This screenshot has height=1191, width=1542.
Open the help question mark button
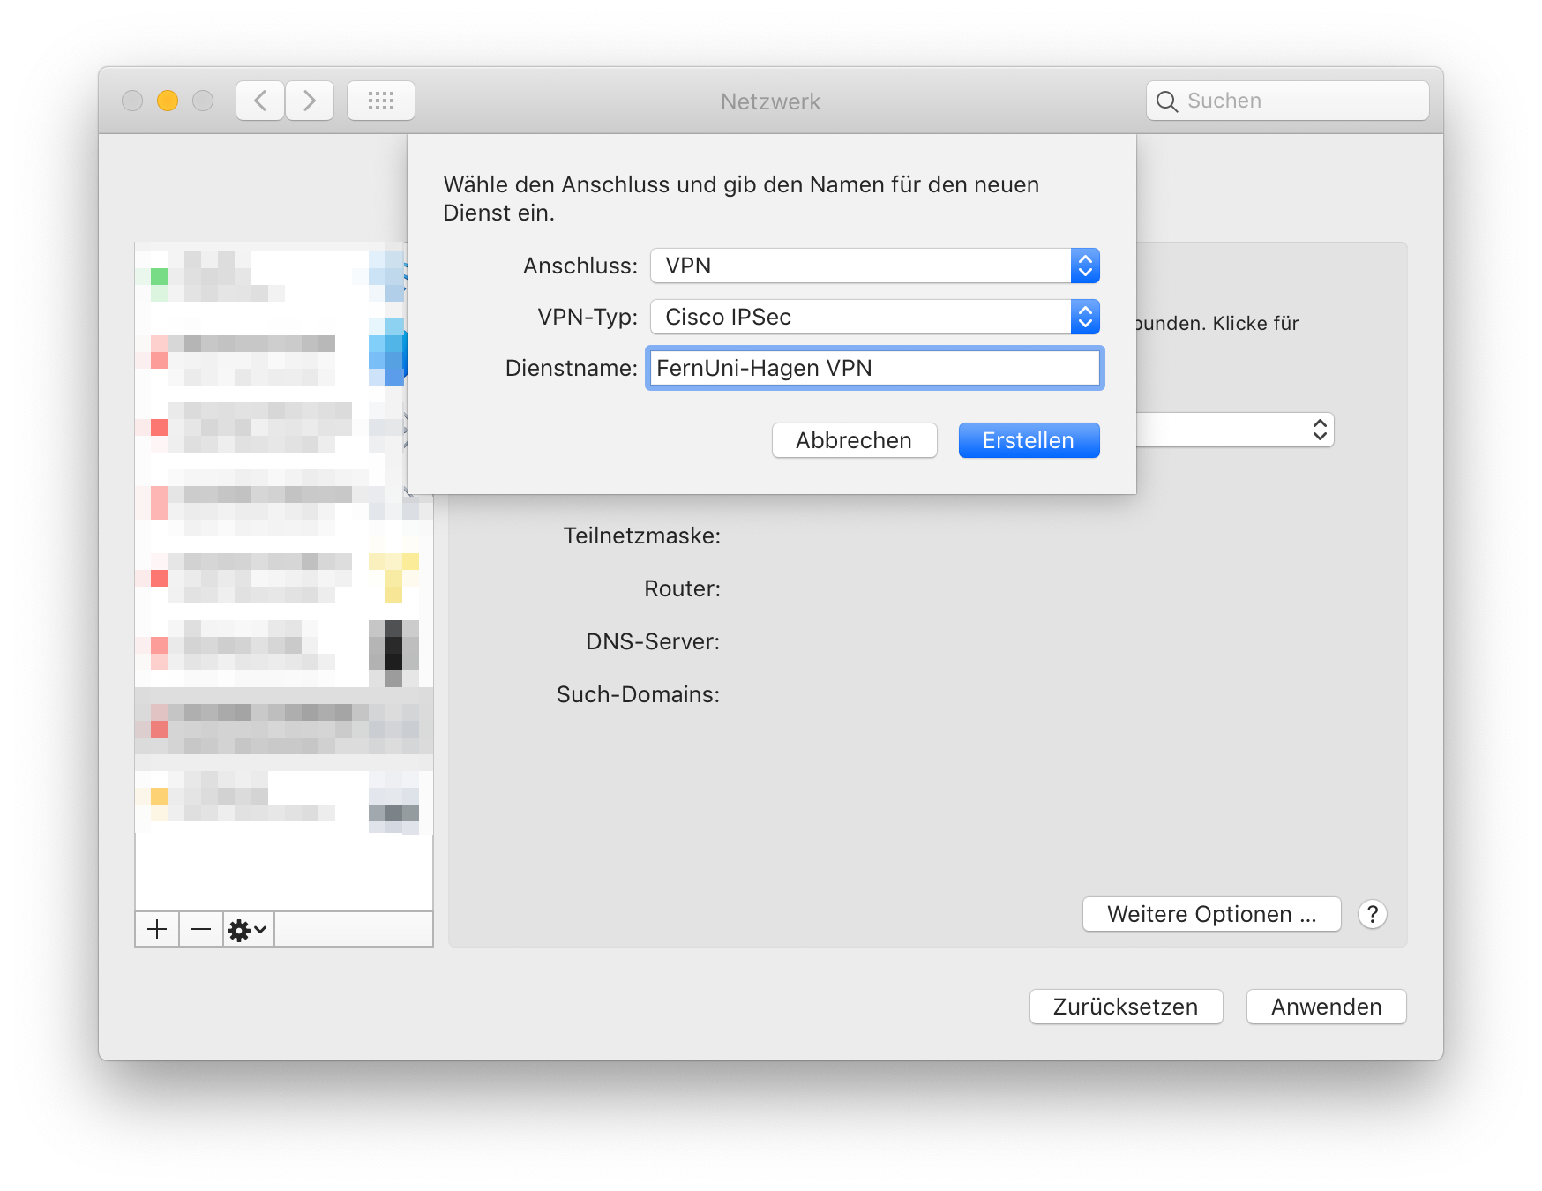1373,914
